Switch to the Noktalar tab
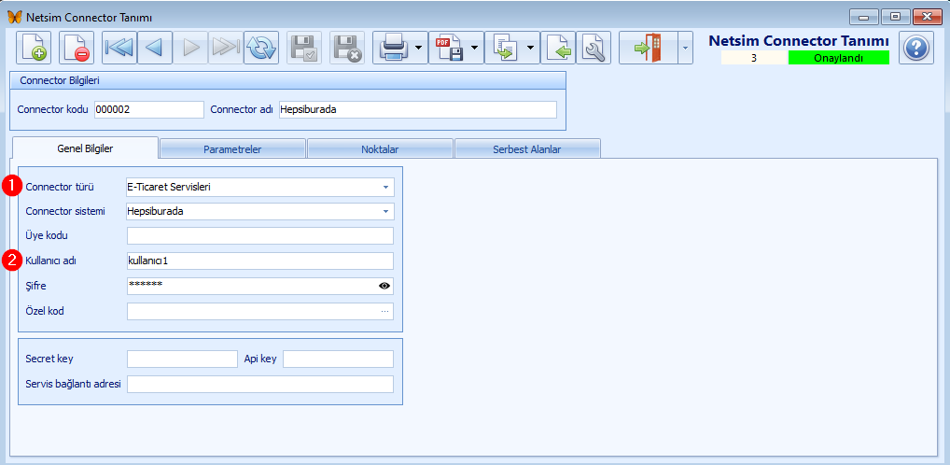Screen dimensions: 950x465 381,149
